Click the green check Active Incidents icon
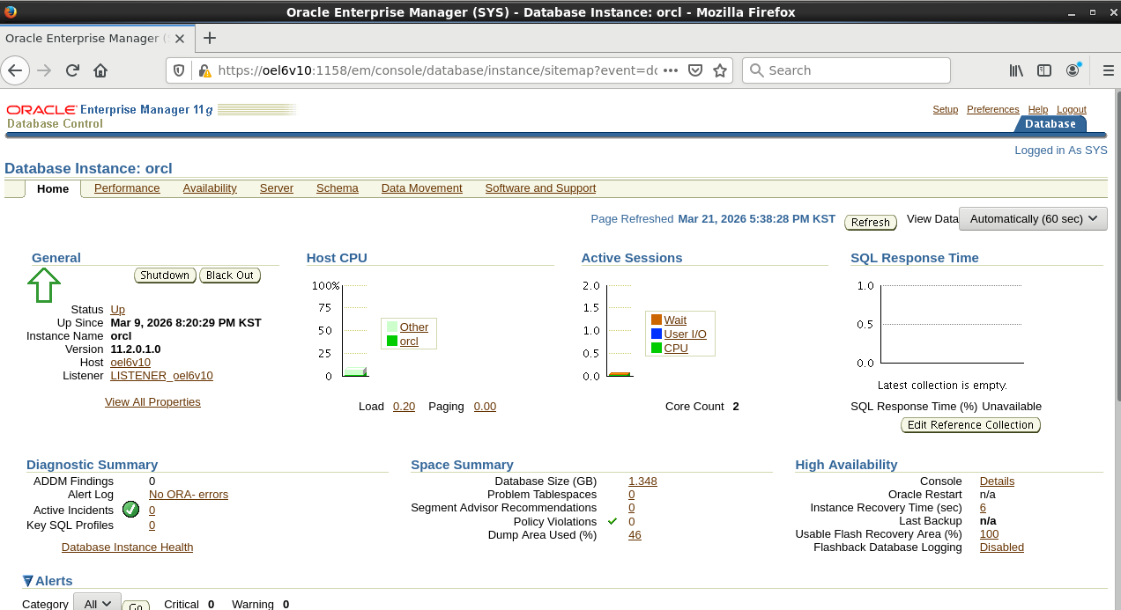Viewport: 1121px width, 610px height. click(130, 509)
